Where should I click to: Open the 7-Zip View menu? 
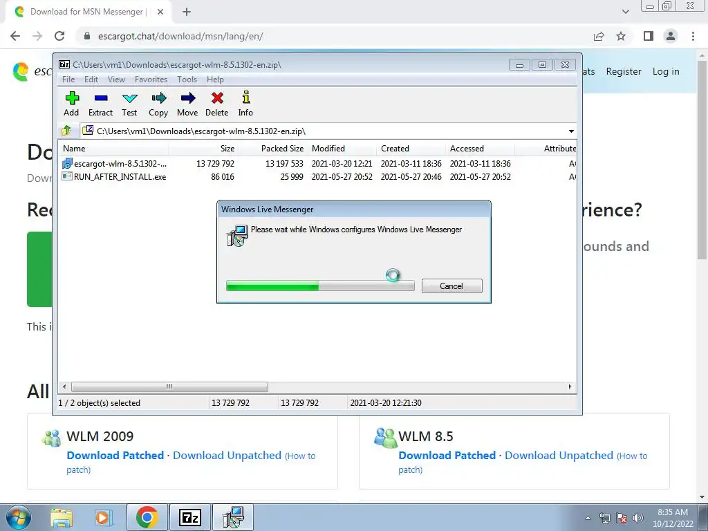(x=116, y=80)
